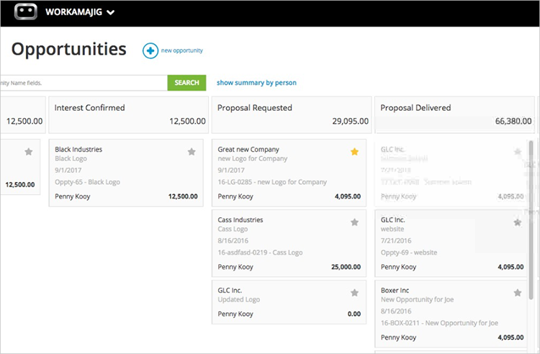The image size is (540, 354).
Task: Click the 'Updated Logo' subject text
Action: coord(238,299)
